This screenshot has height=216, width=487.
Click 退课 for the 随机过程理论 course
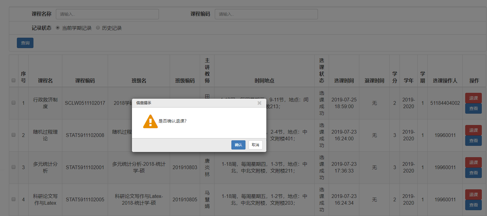[x=473, y=130]
